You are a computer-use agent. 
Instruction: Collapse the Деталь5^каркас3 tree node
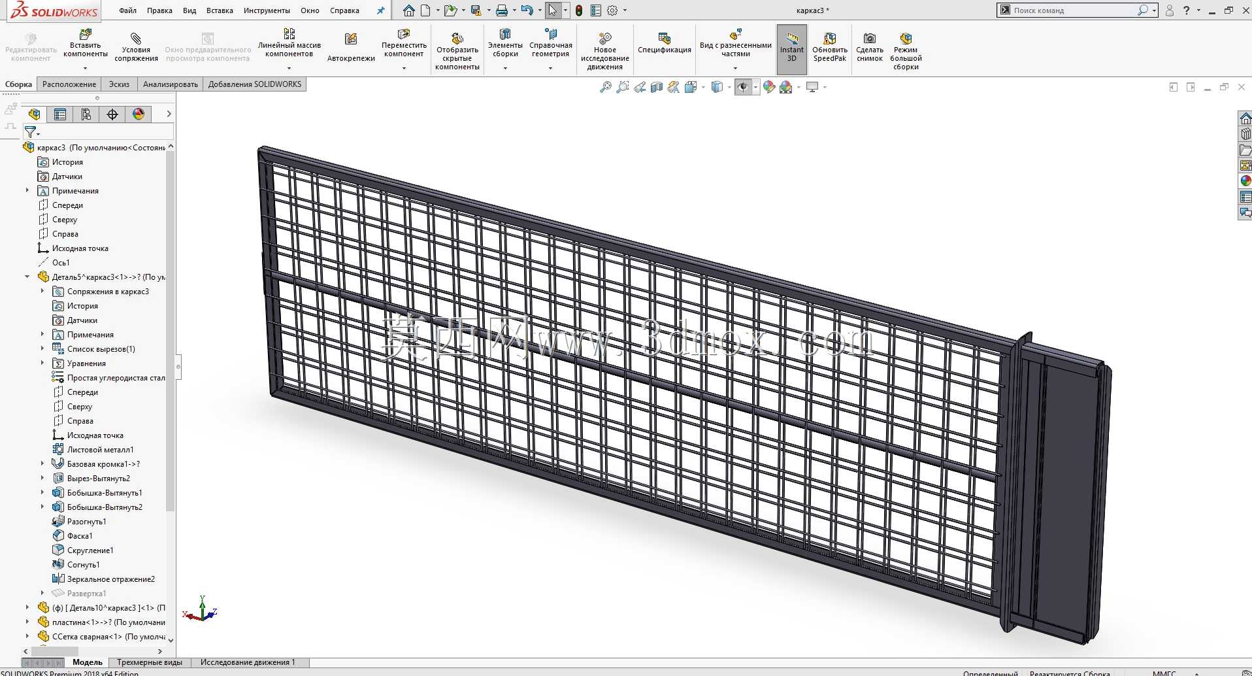click(x=27, y=277)
